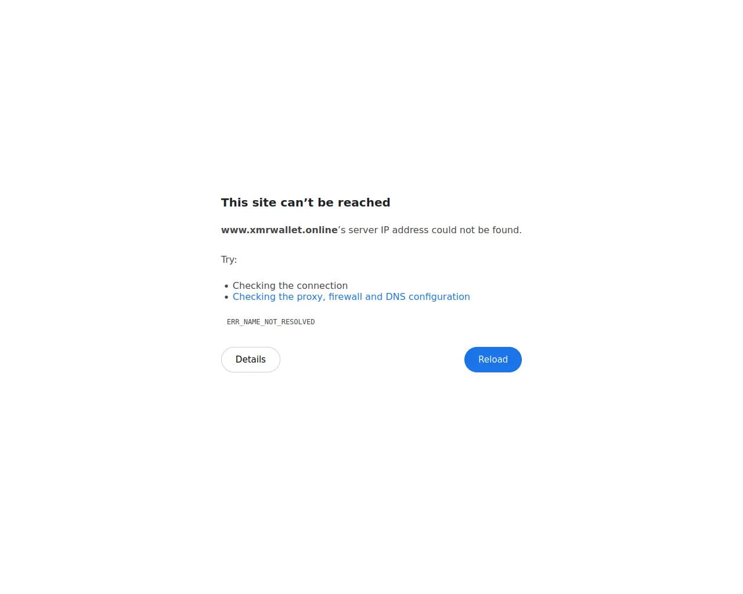The width and height of the screenshot is (743, 594).
Task: Click the "This site can't be reached" heading
Action: click(305, 202)
